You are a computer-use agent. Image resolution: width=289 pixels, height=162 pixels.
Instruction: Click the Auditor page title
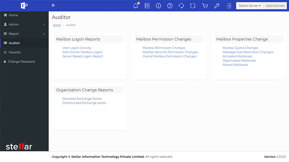click(x=61, y=17)
